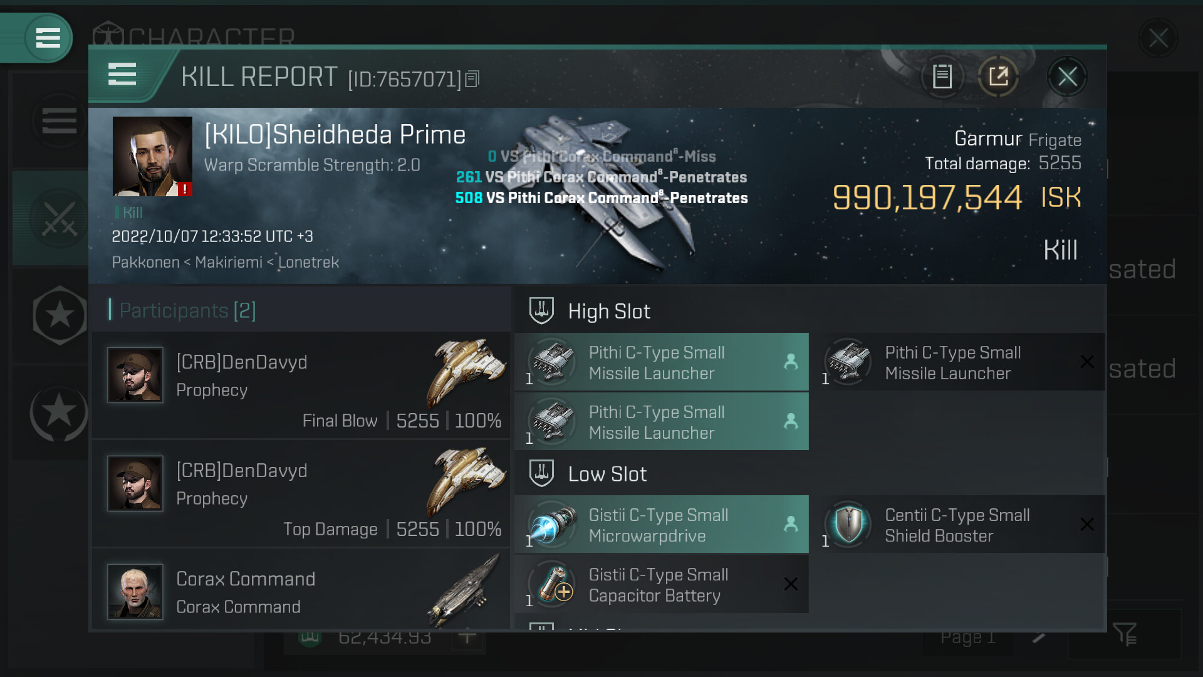Select destroyed Centii C-Type Small Shield Booster
The height and width of the screenshot is (677, 1203).
(x=958, y=525)
